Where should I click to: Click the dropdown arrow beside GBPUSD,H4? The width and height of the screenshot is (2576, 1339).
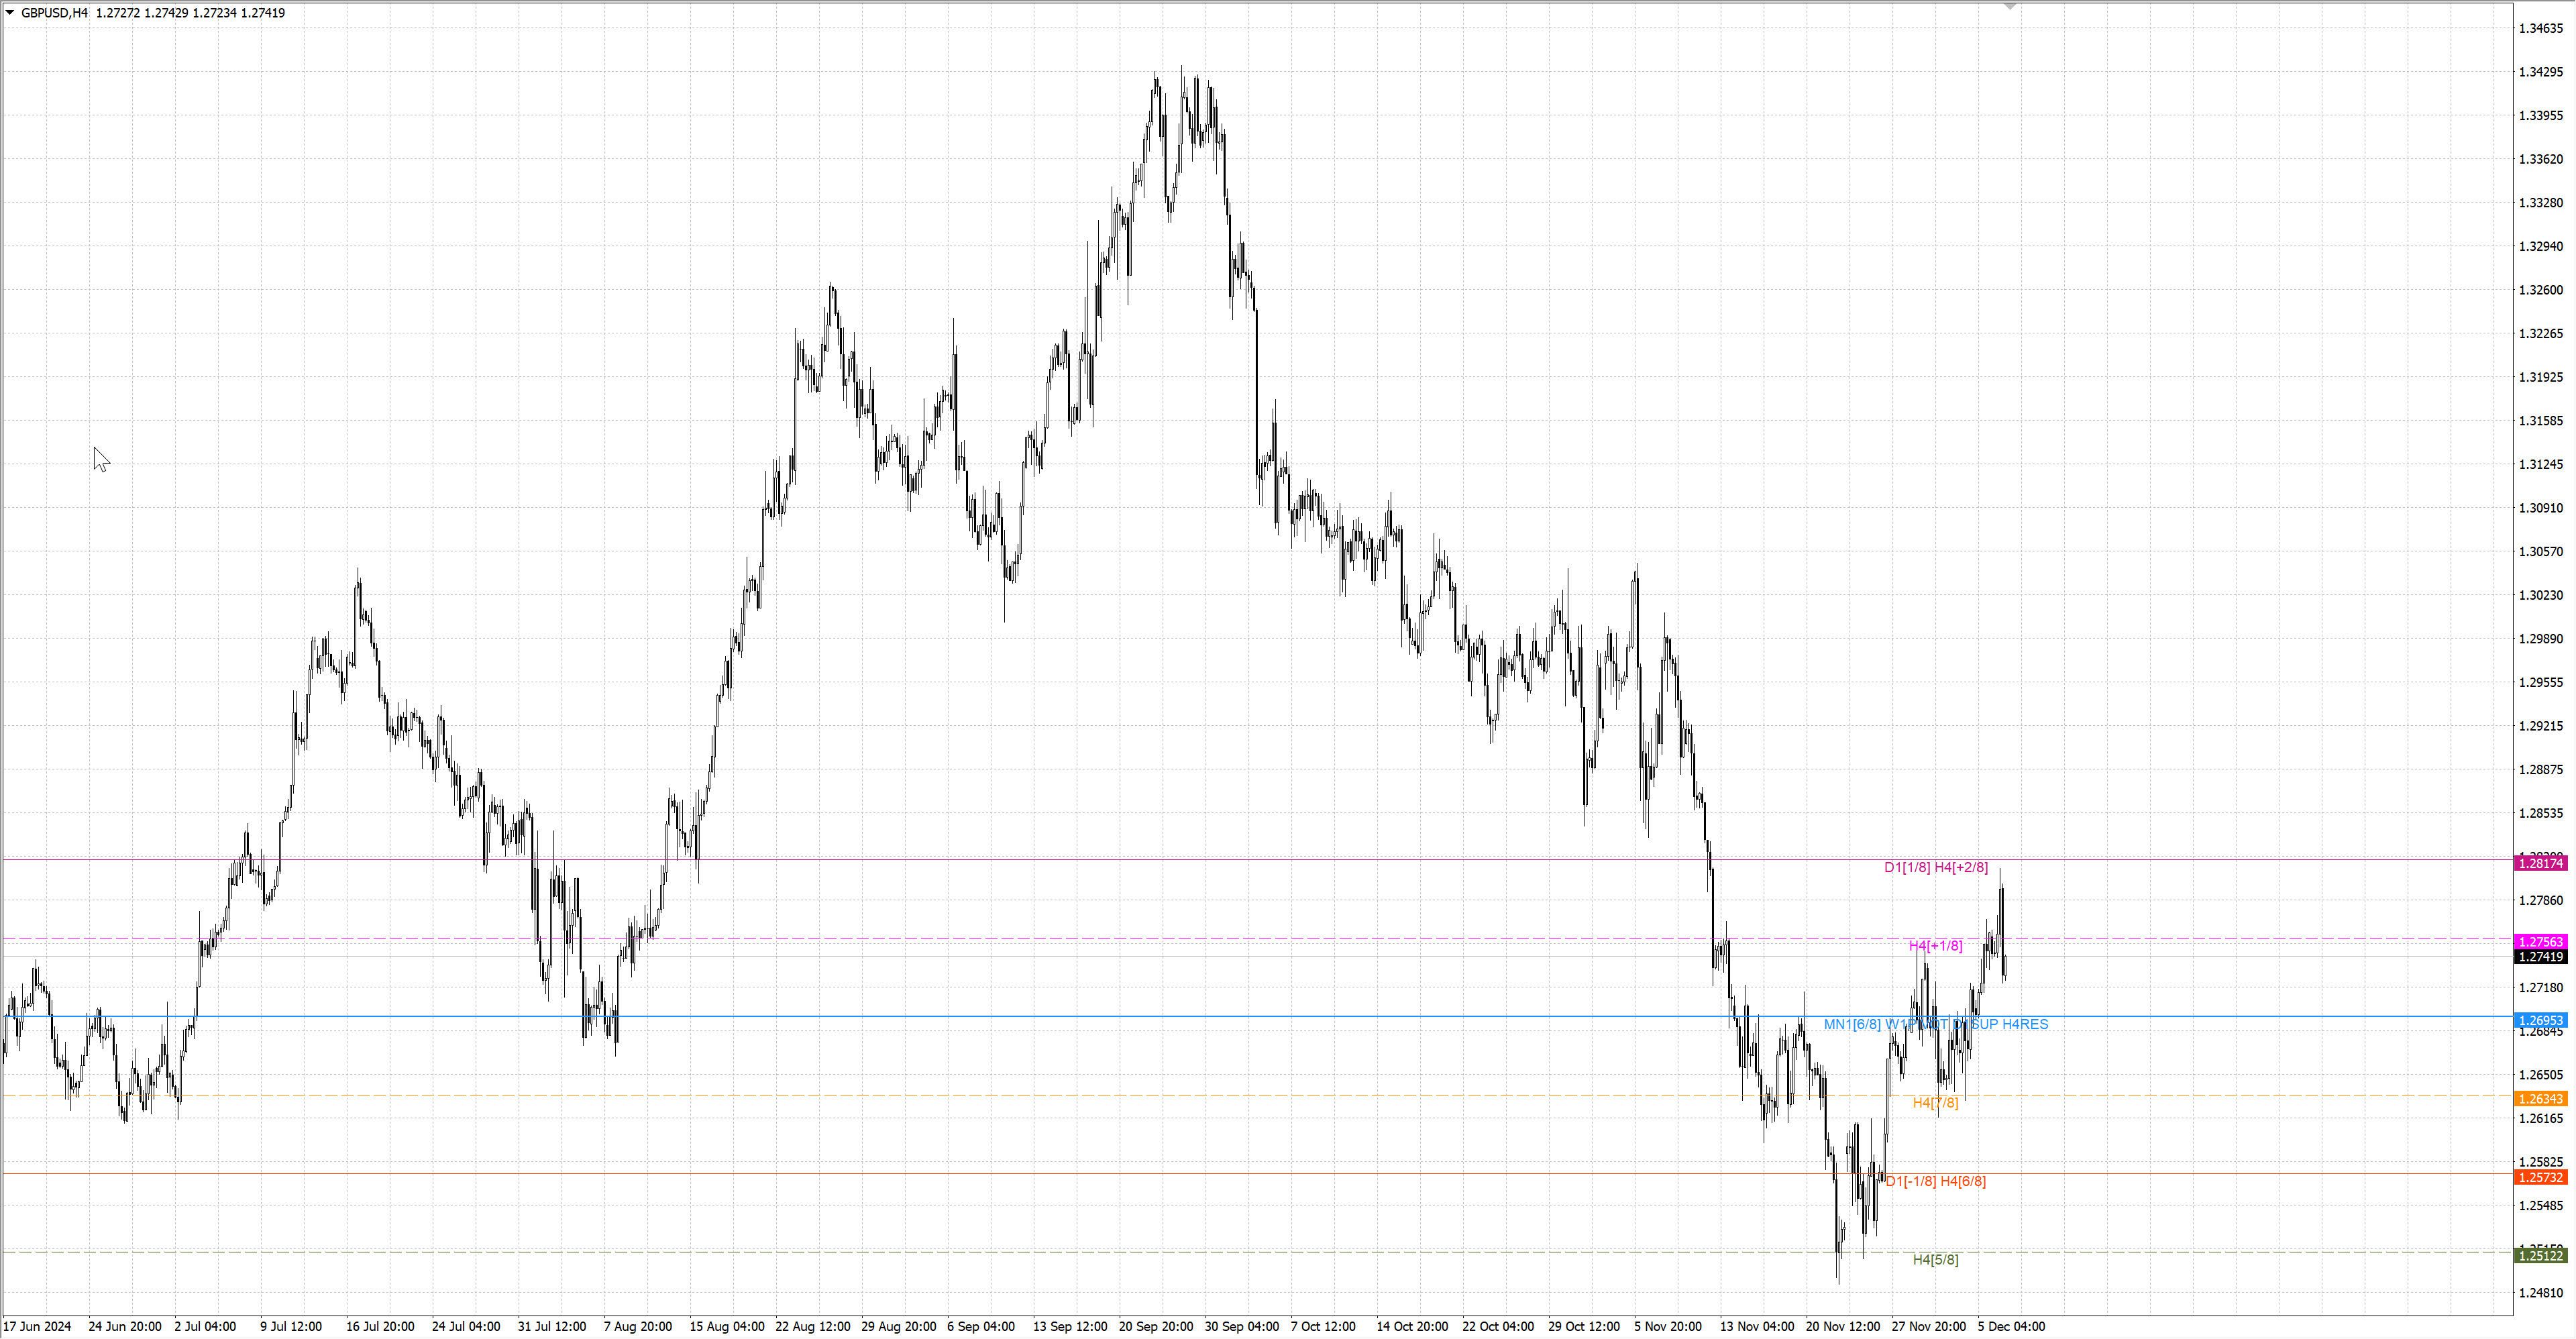point(10,12)
